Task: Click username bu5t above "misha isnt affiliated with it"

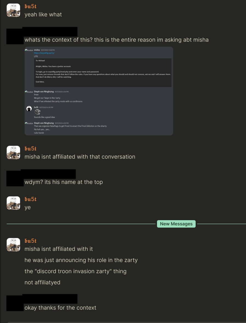Action: [x=30, y=241]
